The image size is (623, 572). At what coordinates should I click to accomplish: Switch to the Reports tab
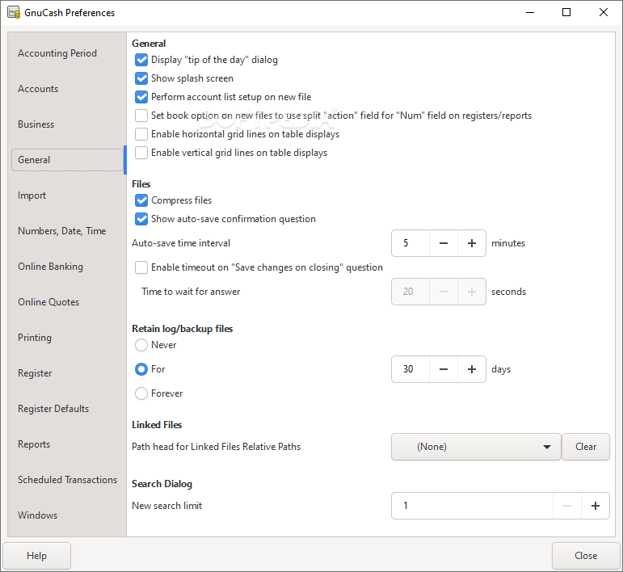tap(67, 444)
